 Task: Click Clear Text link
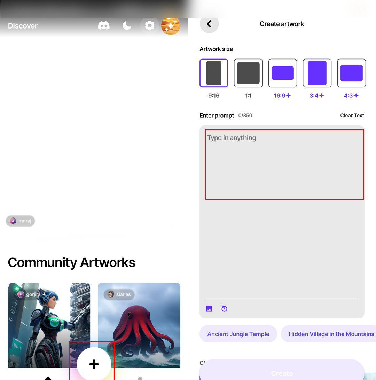352,116
